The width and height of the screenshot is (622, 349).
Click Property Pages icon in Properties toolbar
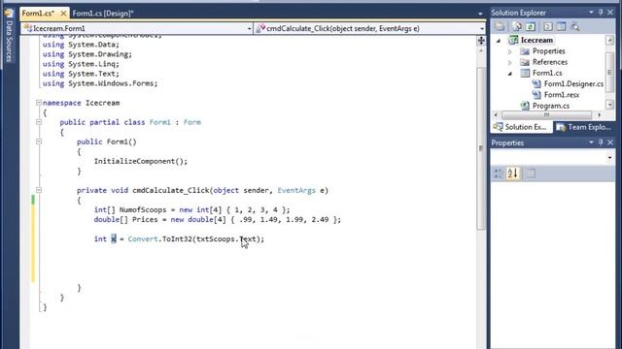531,173
